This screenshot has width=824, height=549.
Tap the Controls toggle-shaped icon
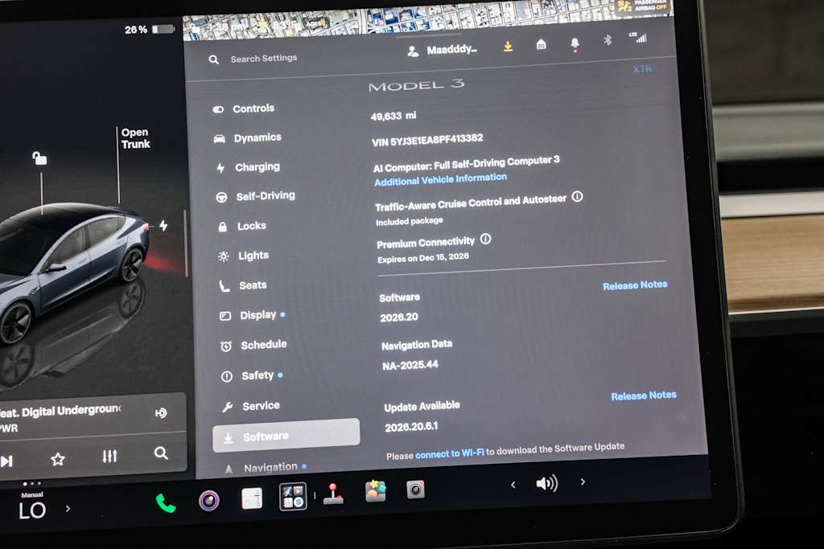tap(218, 109)
